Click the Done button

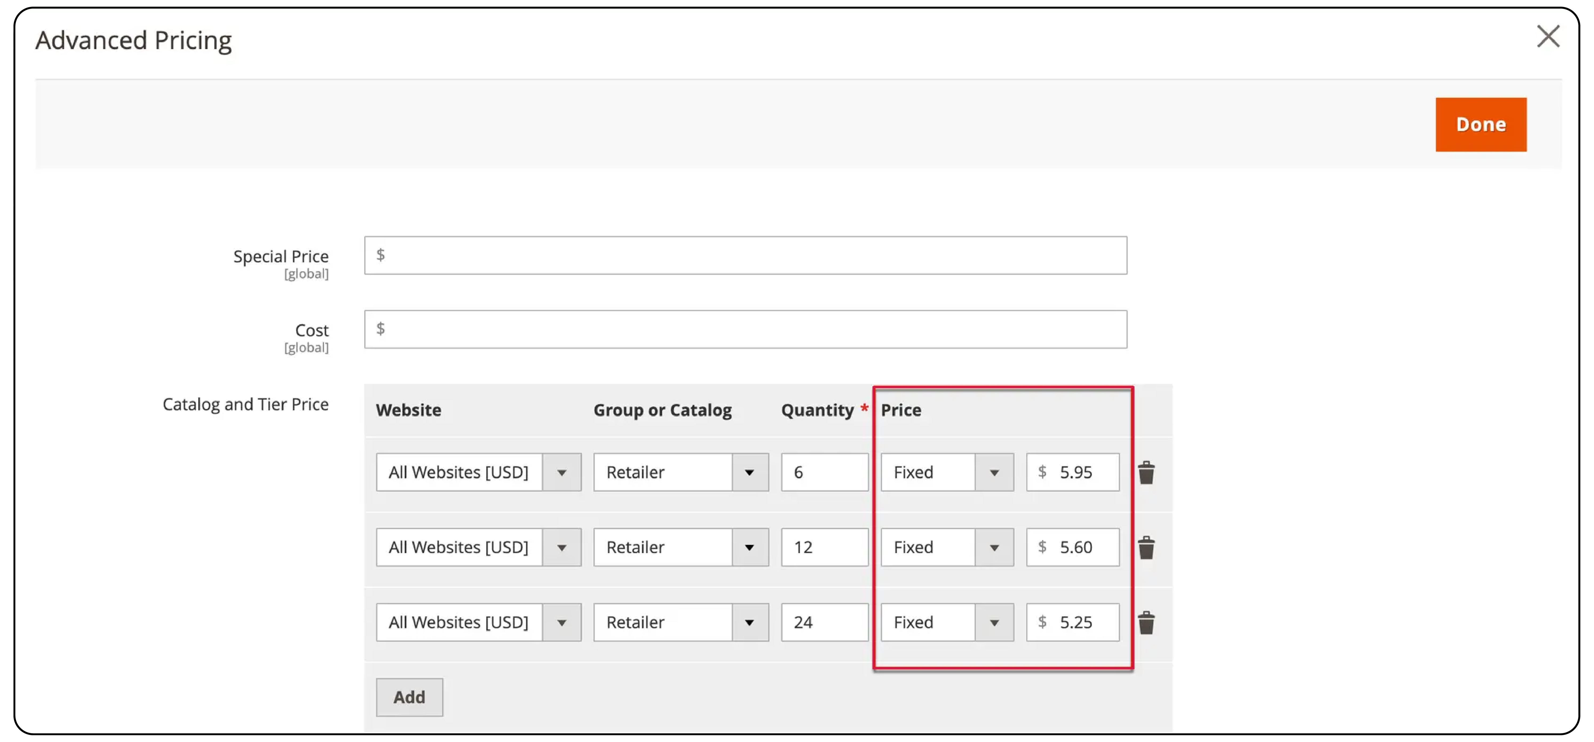(x=1481, y=124)
